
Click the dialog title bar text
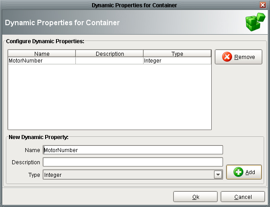[134, 5]
